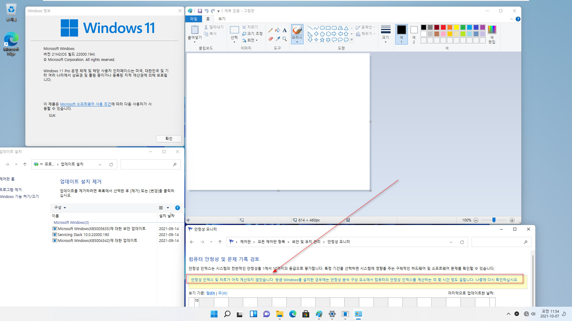The width and height of the screenshot is (572, 321).
Task: Pick the Triangle shape in Shapes gallery
Action: 346,28
